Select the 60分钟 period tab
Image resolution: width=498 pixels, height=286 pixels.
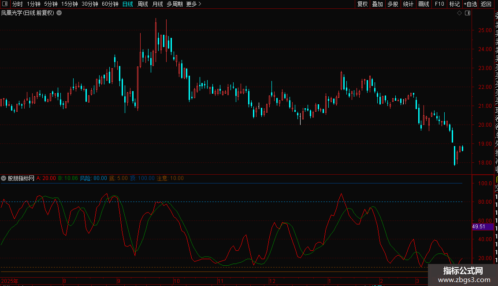click(110, 4)
